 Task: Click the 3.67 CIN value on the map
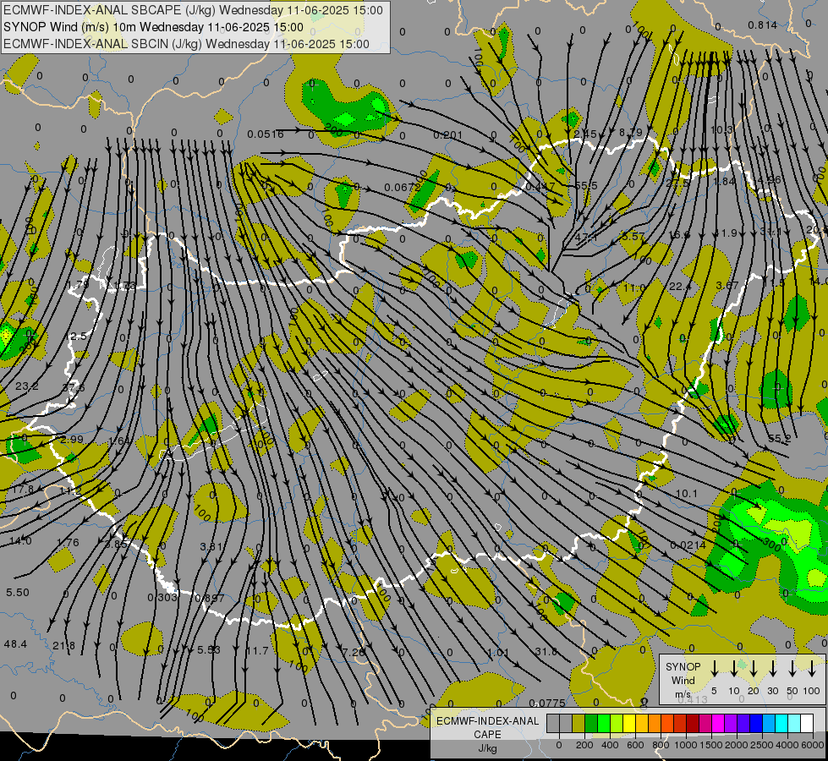pyautogui.click(x=727, y=285)
